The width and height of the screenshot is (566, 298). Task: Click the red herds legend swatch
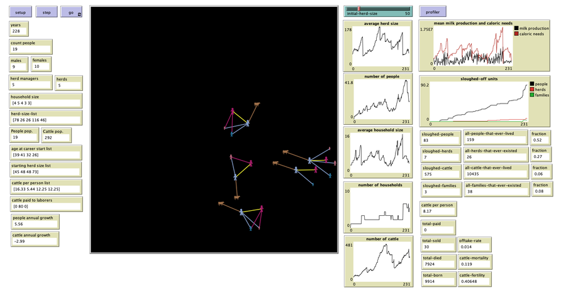point(531,89)
